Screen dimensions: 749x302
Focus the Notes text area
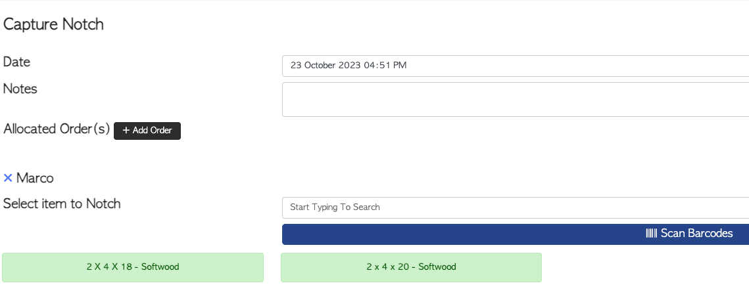tap(516, 99)
